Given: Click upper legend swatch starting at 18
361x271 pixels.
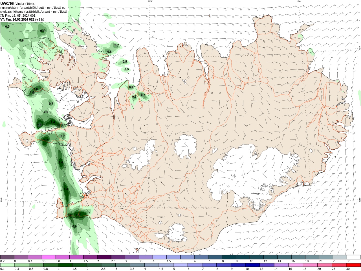Looking at the screenshot, I should click(312, 257).
